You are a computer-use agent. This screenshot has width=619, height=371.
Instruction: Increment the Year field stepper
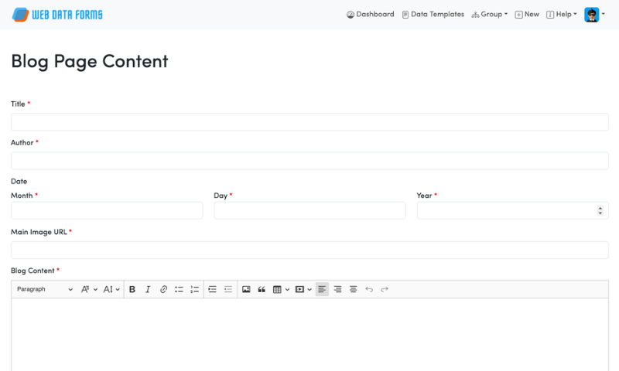pyautogui.click(x=600, y=207)
